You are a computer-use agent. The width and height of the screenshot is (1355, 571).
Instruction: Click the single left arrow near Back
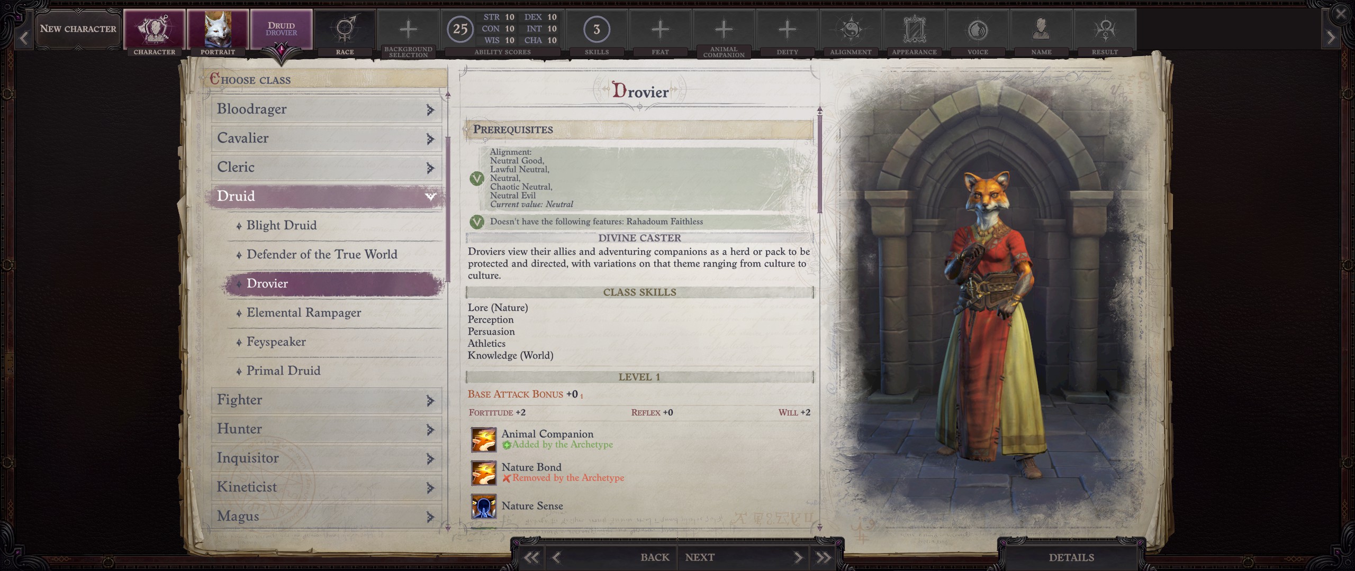point(556,557)
